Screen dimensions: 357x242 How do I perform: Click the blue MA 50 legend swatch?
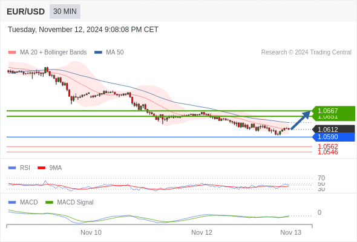tap(98, 53)
